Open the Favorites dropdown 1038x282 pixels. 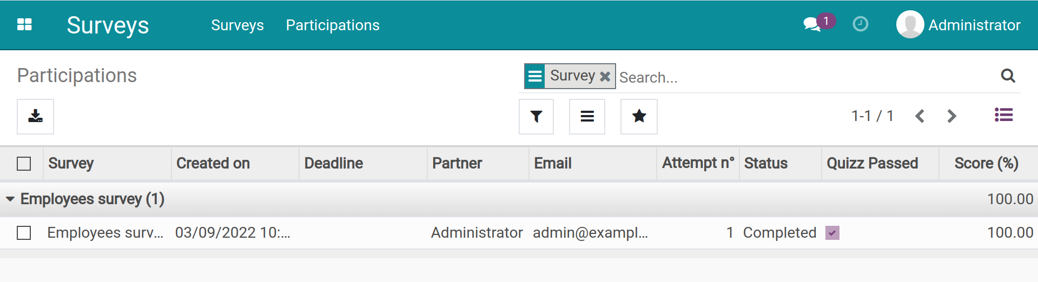639,116
